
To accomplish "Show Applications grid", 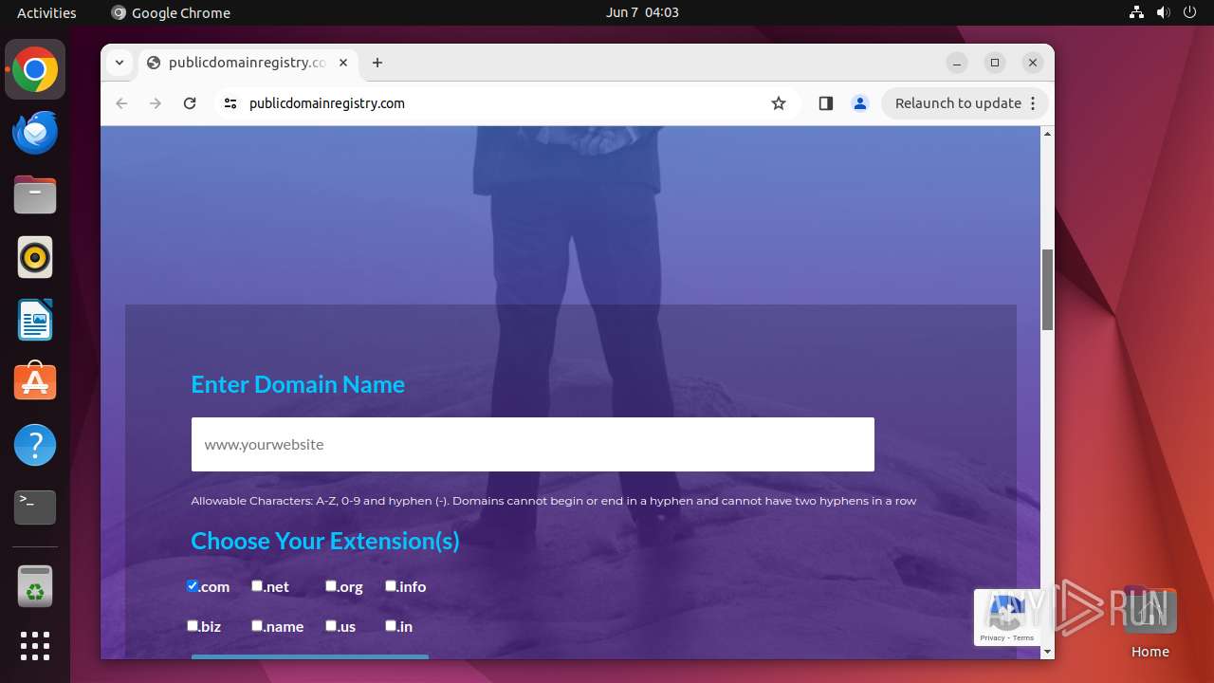I will tap(35, 646).
